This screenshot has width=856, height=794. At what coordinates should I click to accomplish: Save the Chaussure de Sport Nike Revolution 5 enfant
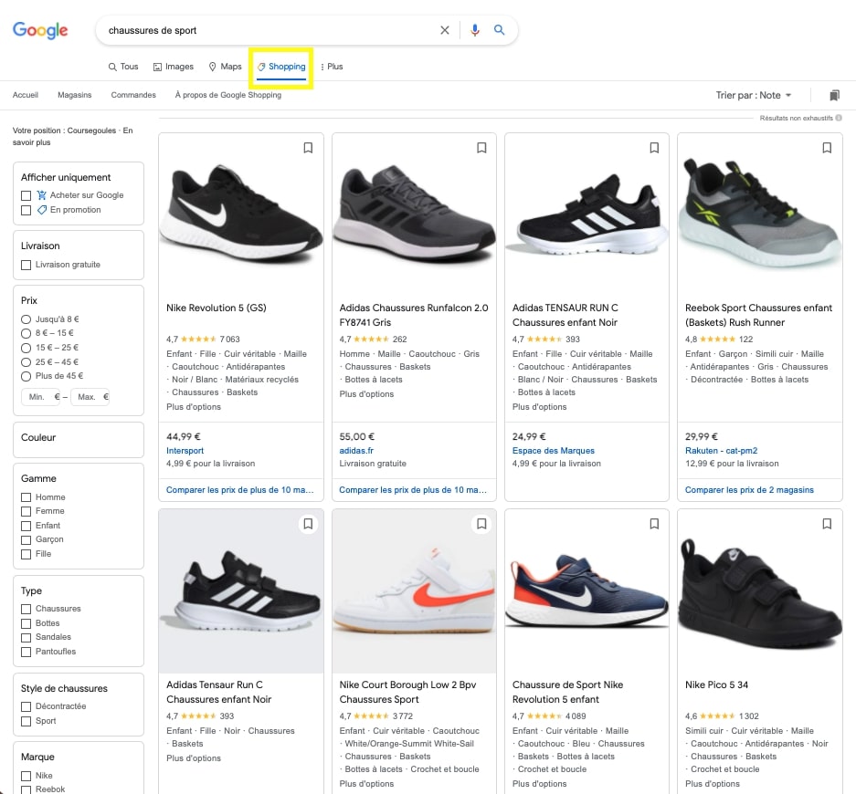click(654, 524)
